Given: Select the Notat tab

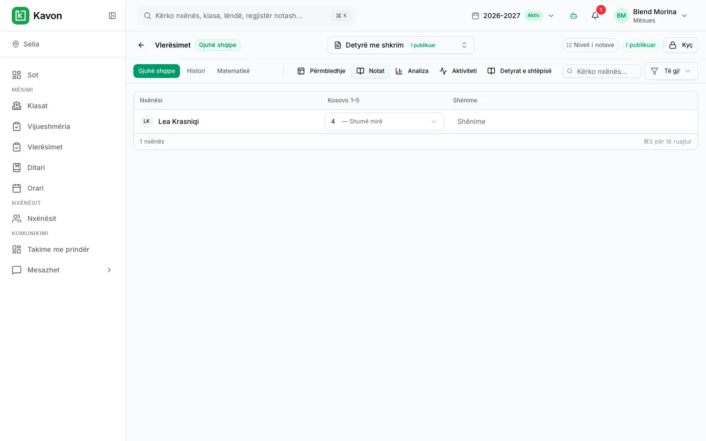Looking at the screenshot, I should 371,71.
